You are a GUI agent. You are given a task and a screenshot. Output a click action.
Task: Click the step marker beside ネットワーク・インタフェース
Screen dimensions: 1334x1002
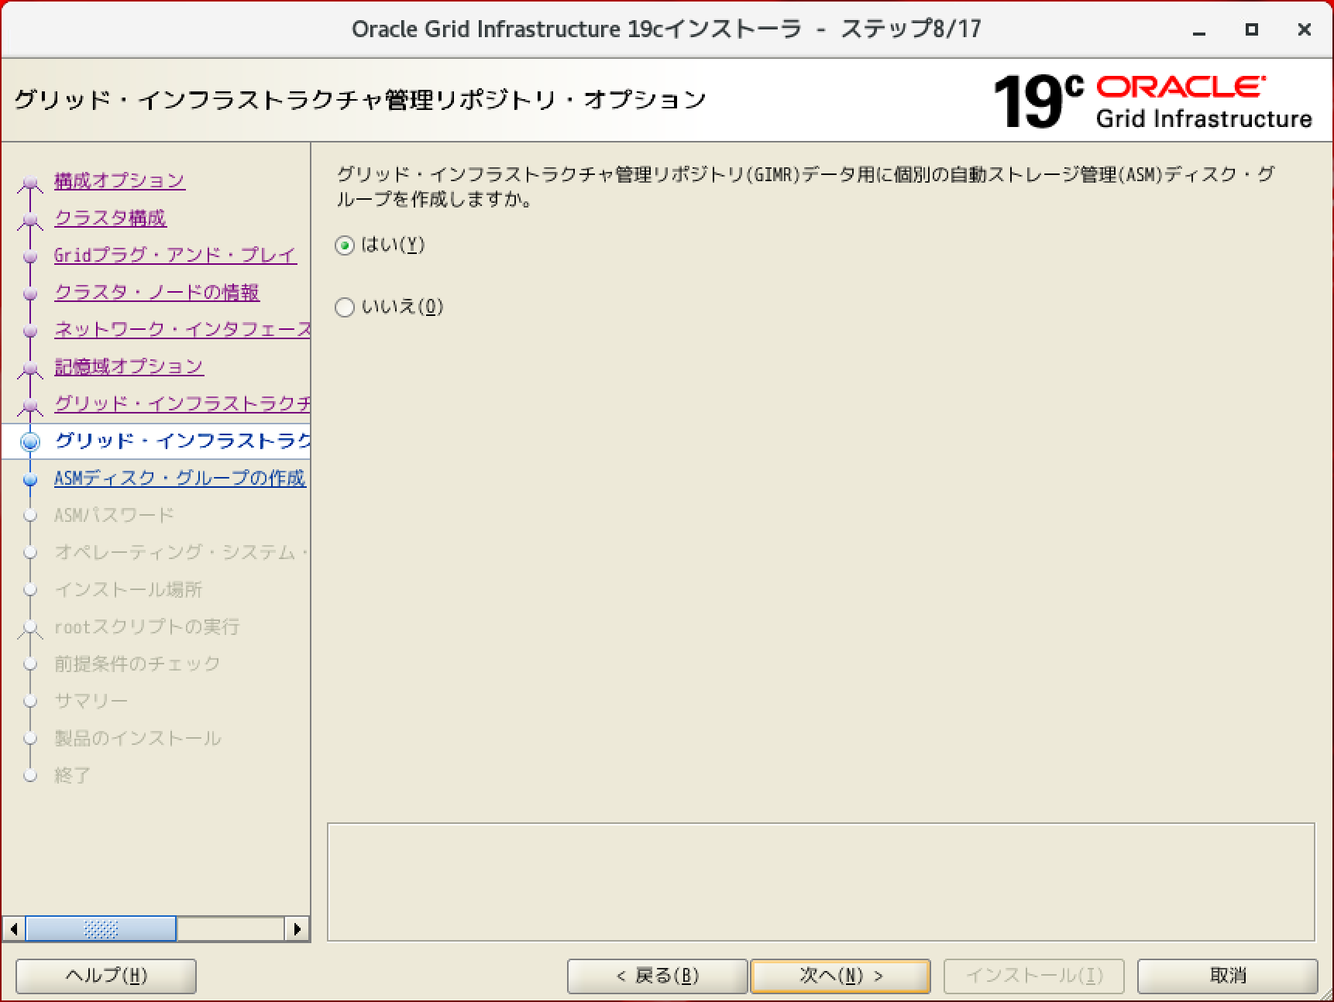point(30,331)
